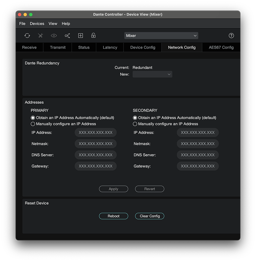
Task: Click the Apply button
Action: [114, 189]
